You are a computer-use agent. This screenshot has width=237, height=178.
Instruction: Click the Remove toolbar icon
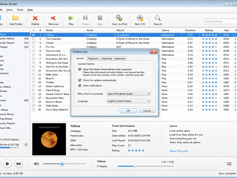click(53, 18)
